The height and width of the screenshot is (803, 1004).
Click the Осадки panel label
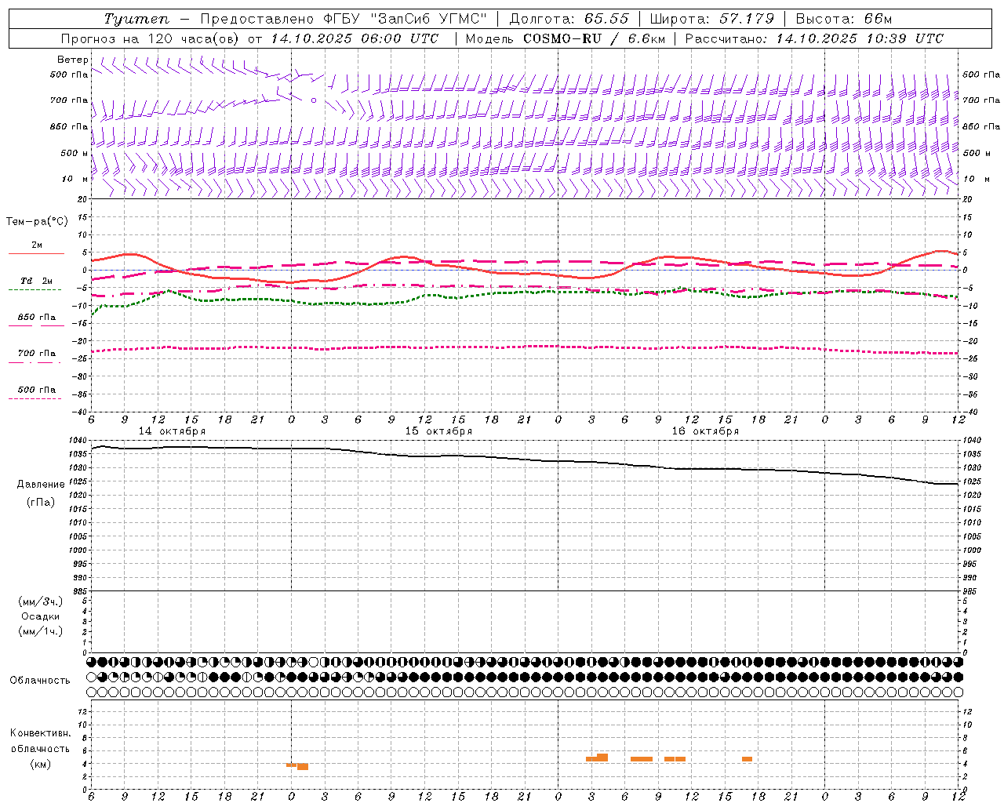tap(41, 616)
